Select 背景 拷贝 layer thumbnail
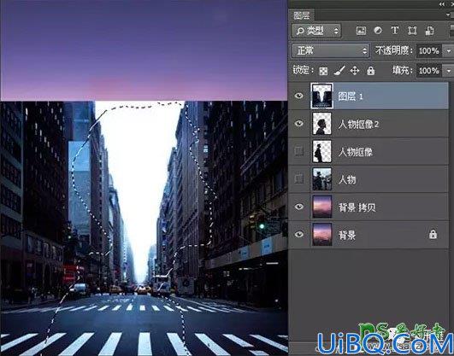This screenshot has width=454, height=356. [x=322, y=207]
